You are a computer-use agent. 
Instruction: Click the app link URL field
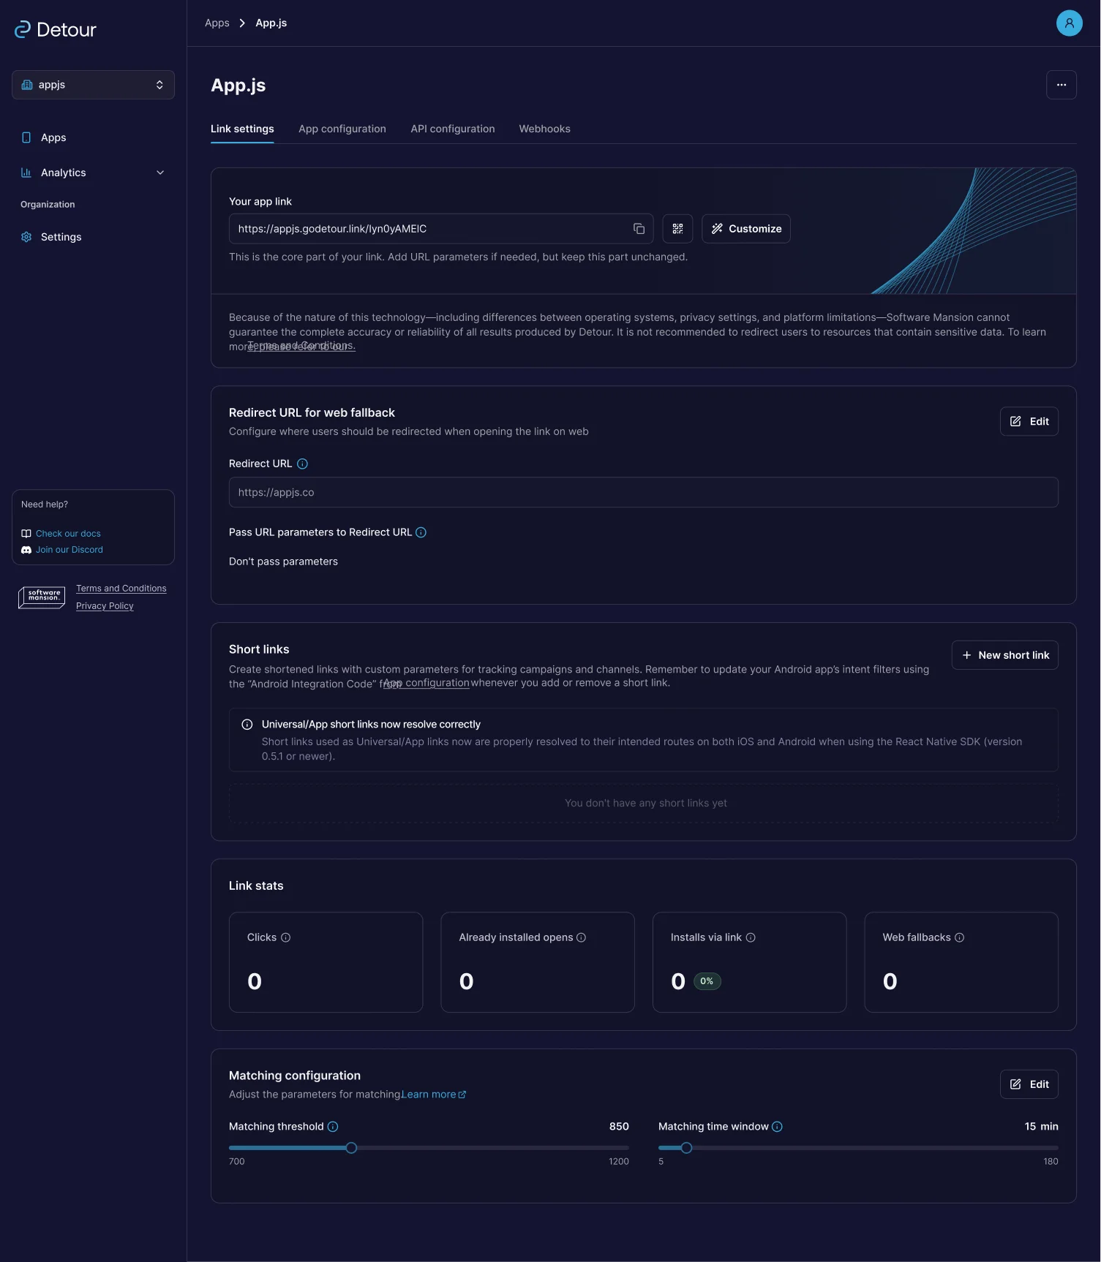(440, 229)
